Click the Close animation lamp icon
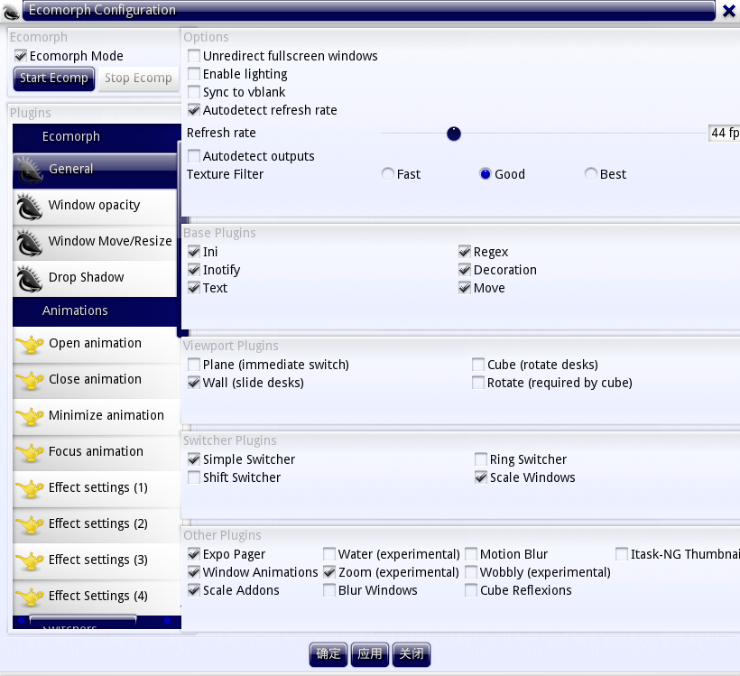This screenshot has height=676, width=740. pos(30,380)
